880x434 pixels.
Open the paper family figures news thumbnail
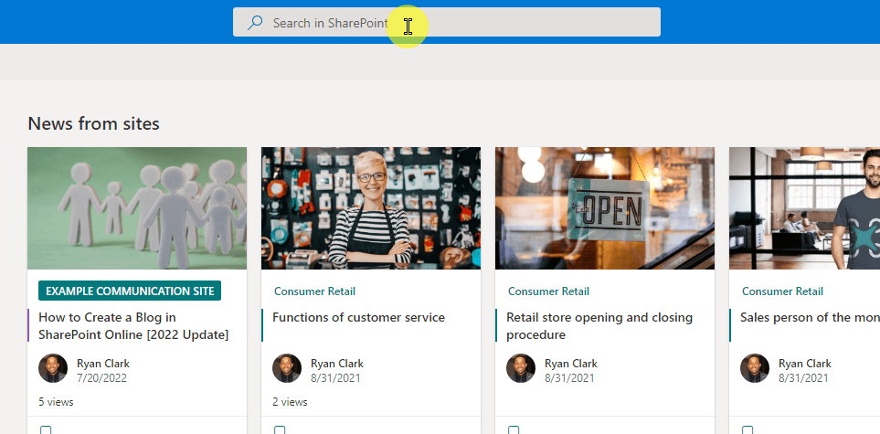click(137, 208)
